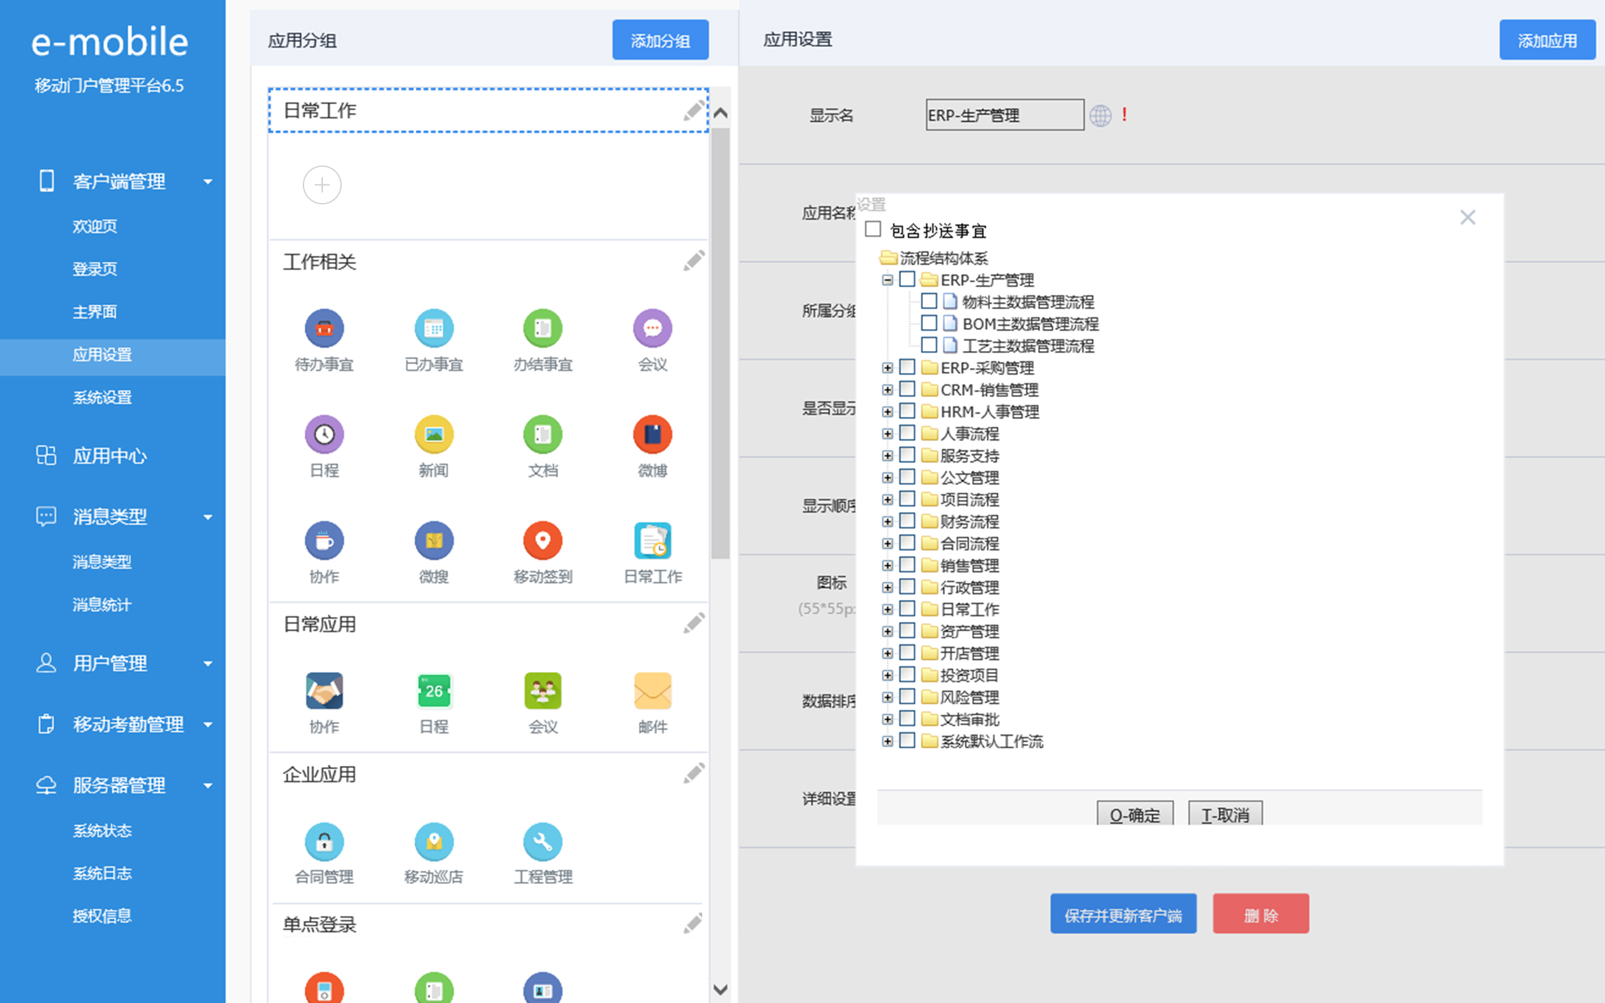This screenshot has height=1003, width=1605.
Task: Open the 微搜 app icon
Action: (434, 540)
